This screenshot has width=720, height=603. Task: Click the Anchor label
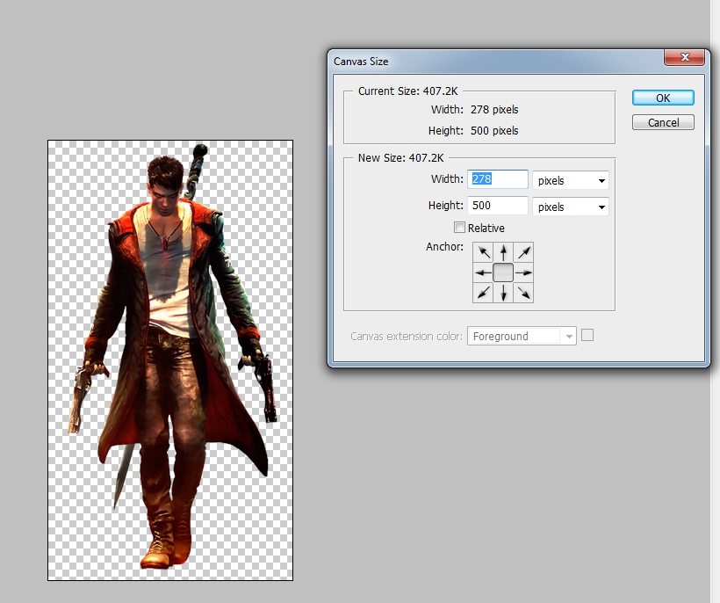tap(444, 247)
